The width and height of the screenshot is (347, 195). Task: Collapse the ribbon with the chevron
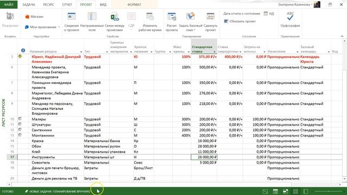coord(342,36)
